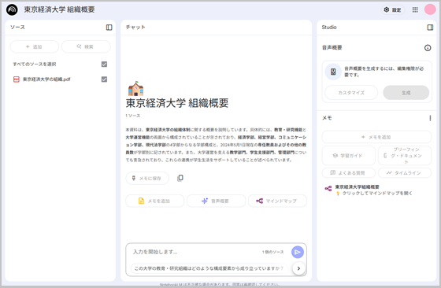Click the 音声概要 info icon in Studio

[428, 48]
